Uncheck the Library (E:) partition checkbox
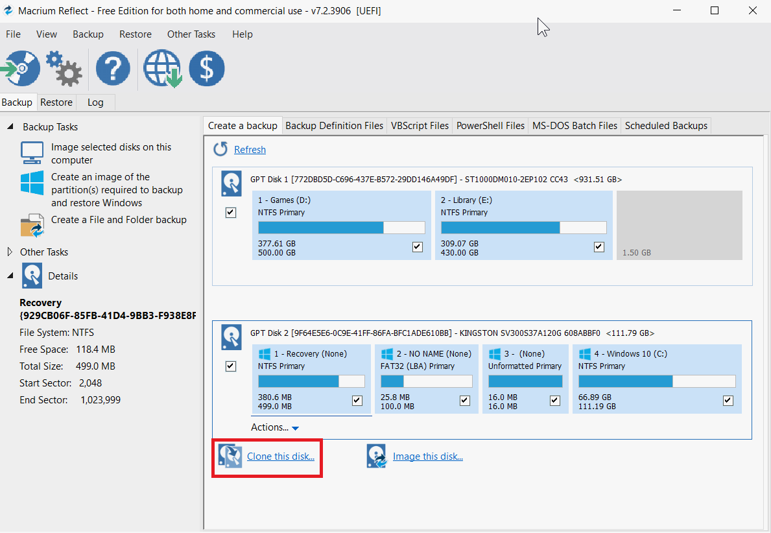This screenshot has height=533, width=771. (x=599, y=247)
